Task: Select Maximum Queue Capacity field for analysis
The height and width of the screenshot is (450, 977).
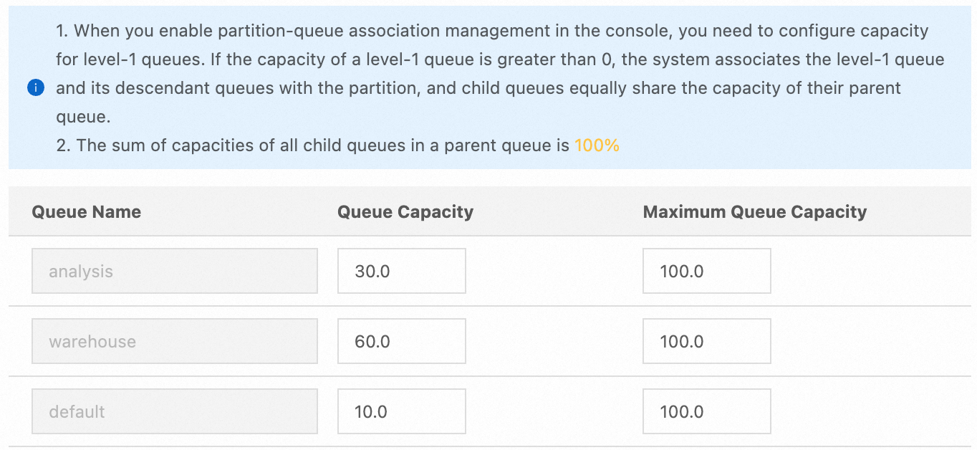Action: (706, 271)
